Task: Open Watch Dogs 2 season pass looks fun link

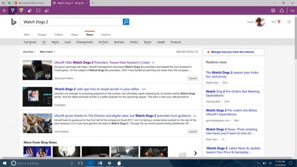Action: [x=232, y=74]
